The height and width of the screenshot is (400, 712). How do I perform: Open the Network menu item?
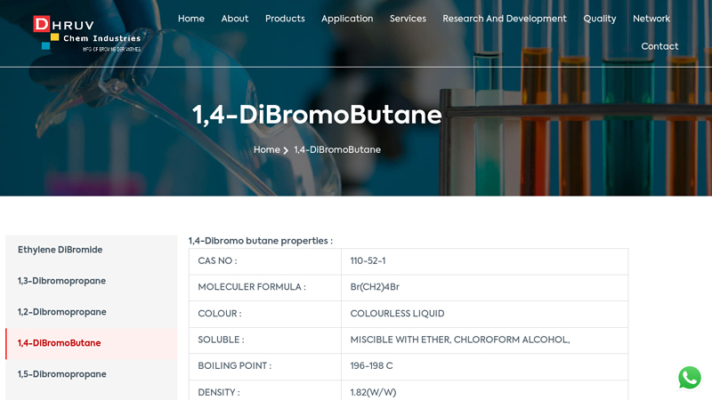(x=651, y=19)
